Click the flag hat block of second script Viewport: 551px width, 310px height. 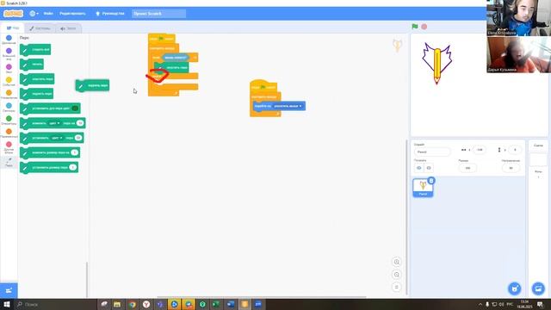pyautogui.click(x=263, y=86)
